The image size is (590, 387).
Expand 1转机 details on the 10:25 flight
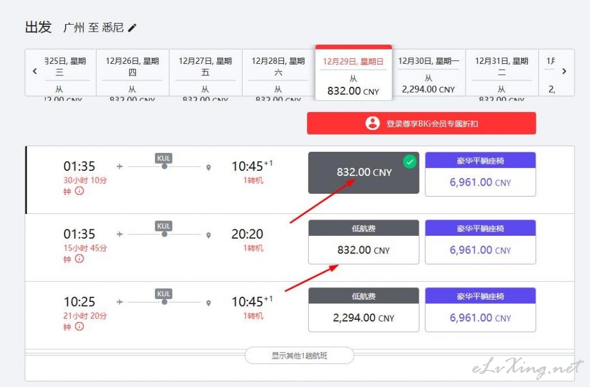point(254,316)
